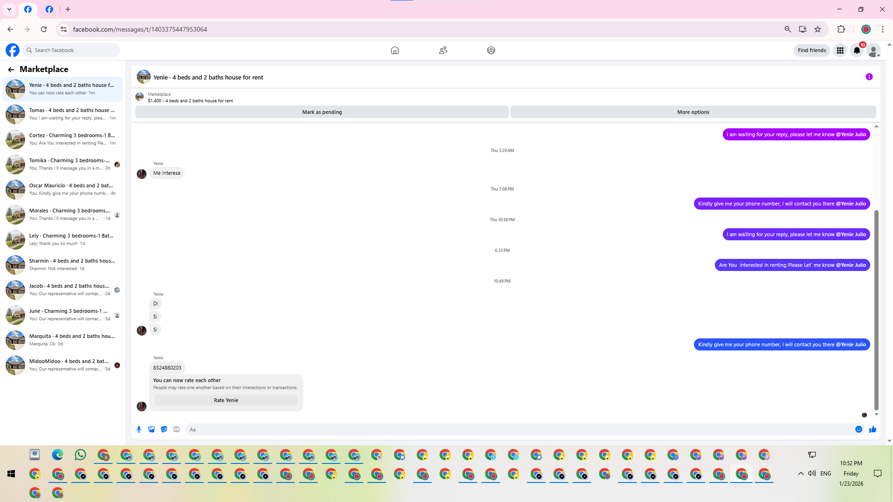Image resolution: width=893 pixels, height=502 pixels.
Task: Click the Rate Yenie button
Action: pyautogui.click(x=226, y=400)
